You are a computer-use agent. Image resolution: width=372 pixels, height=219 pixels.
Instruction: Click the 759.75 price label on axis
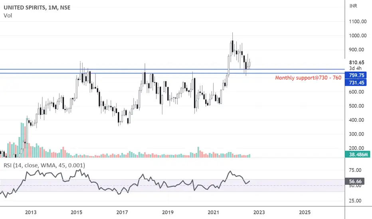pyautogui.click(x=356, y=75)
